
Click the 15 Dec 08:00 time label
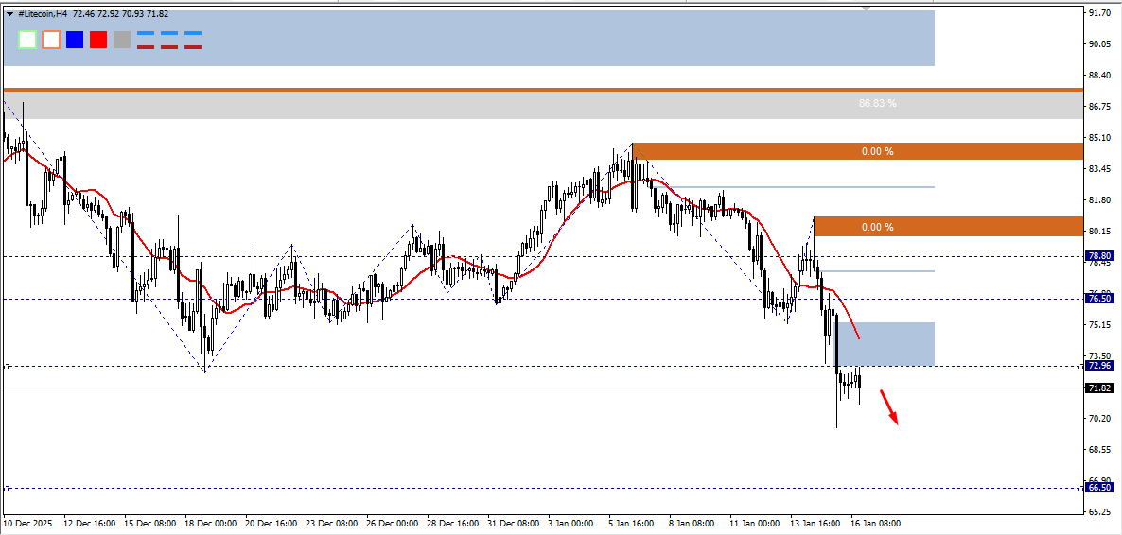point(149,524)
